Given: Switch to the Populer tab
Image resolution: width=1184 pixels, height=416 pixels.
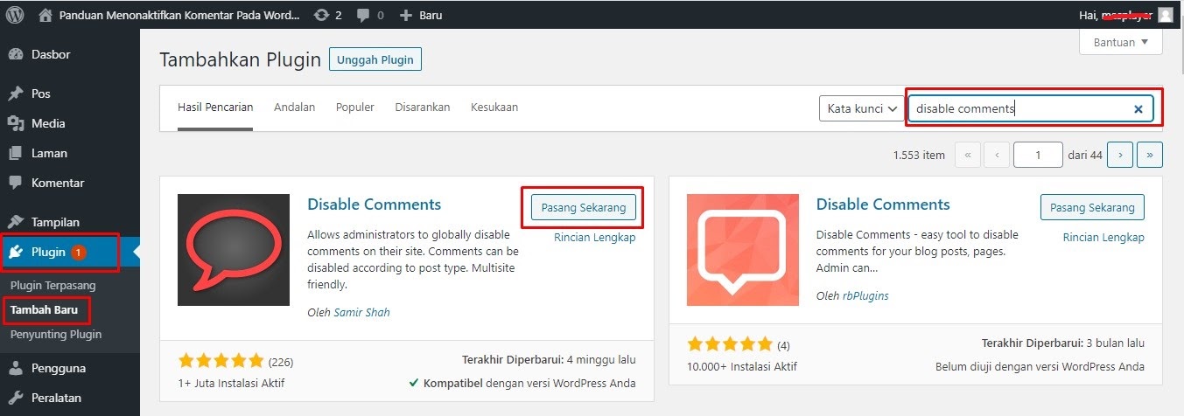Looking at the screenshot, I should click(354, 107).
